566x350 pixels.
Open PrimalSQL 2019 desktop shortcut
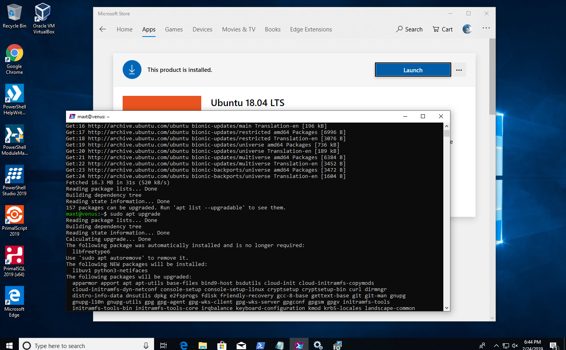(15, 261)
